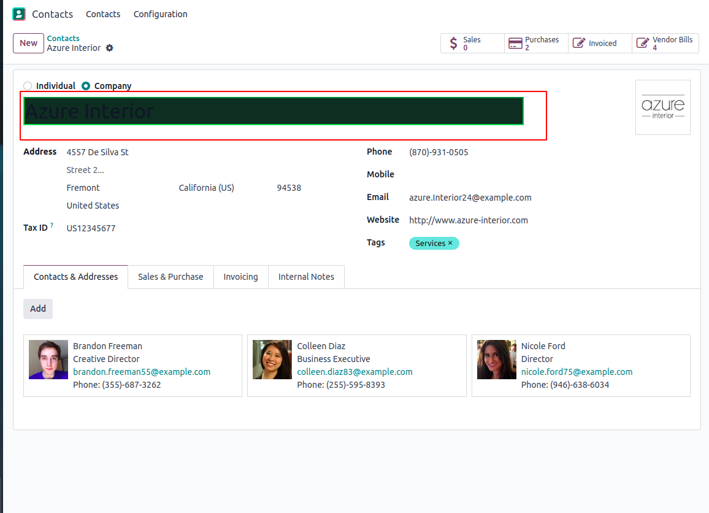Click the Azure Interior company logo image

[662, 107]
